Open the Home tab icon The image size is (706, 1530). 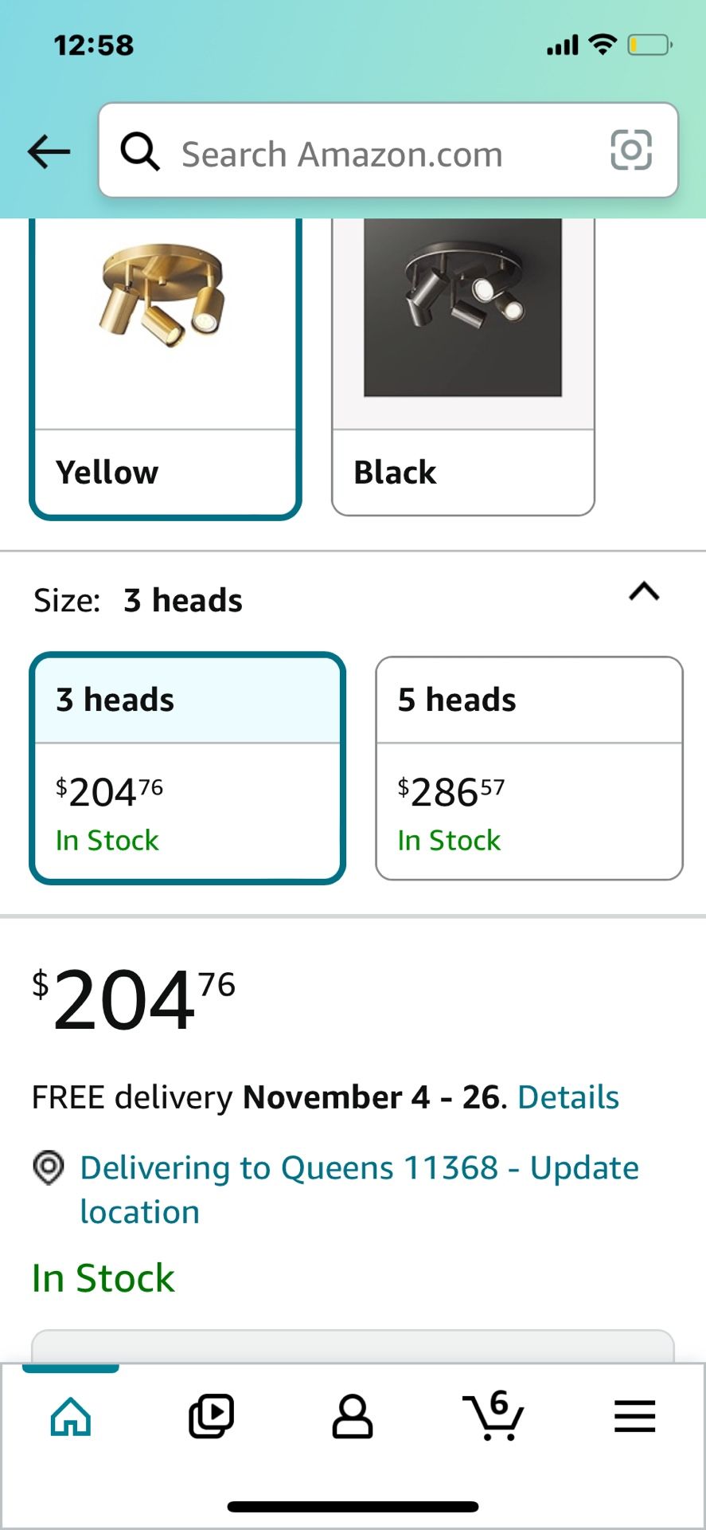tap(71, 1416)
